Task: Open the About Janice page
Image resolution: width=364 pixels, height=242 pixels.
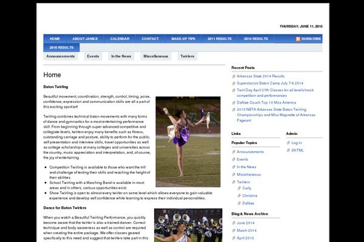Action: pyautogui.click(x=85, y=39)
